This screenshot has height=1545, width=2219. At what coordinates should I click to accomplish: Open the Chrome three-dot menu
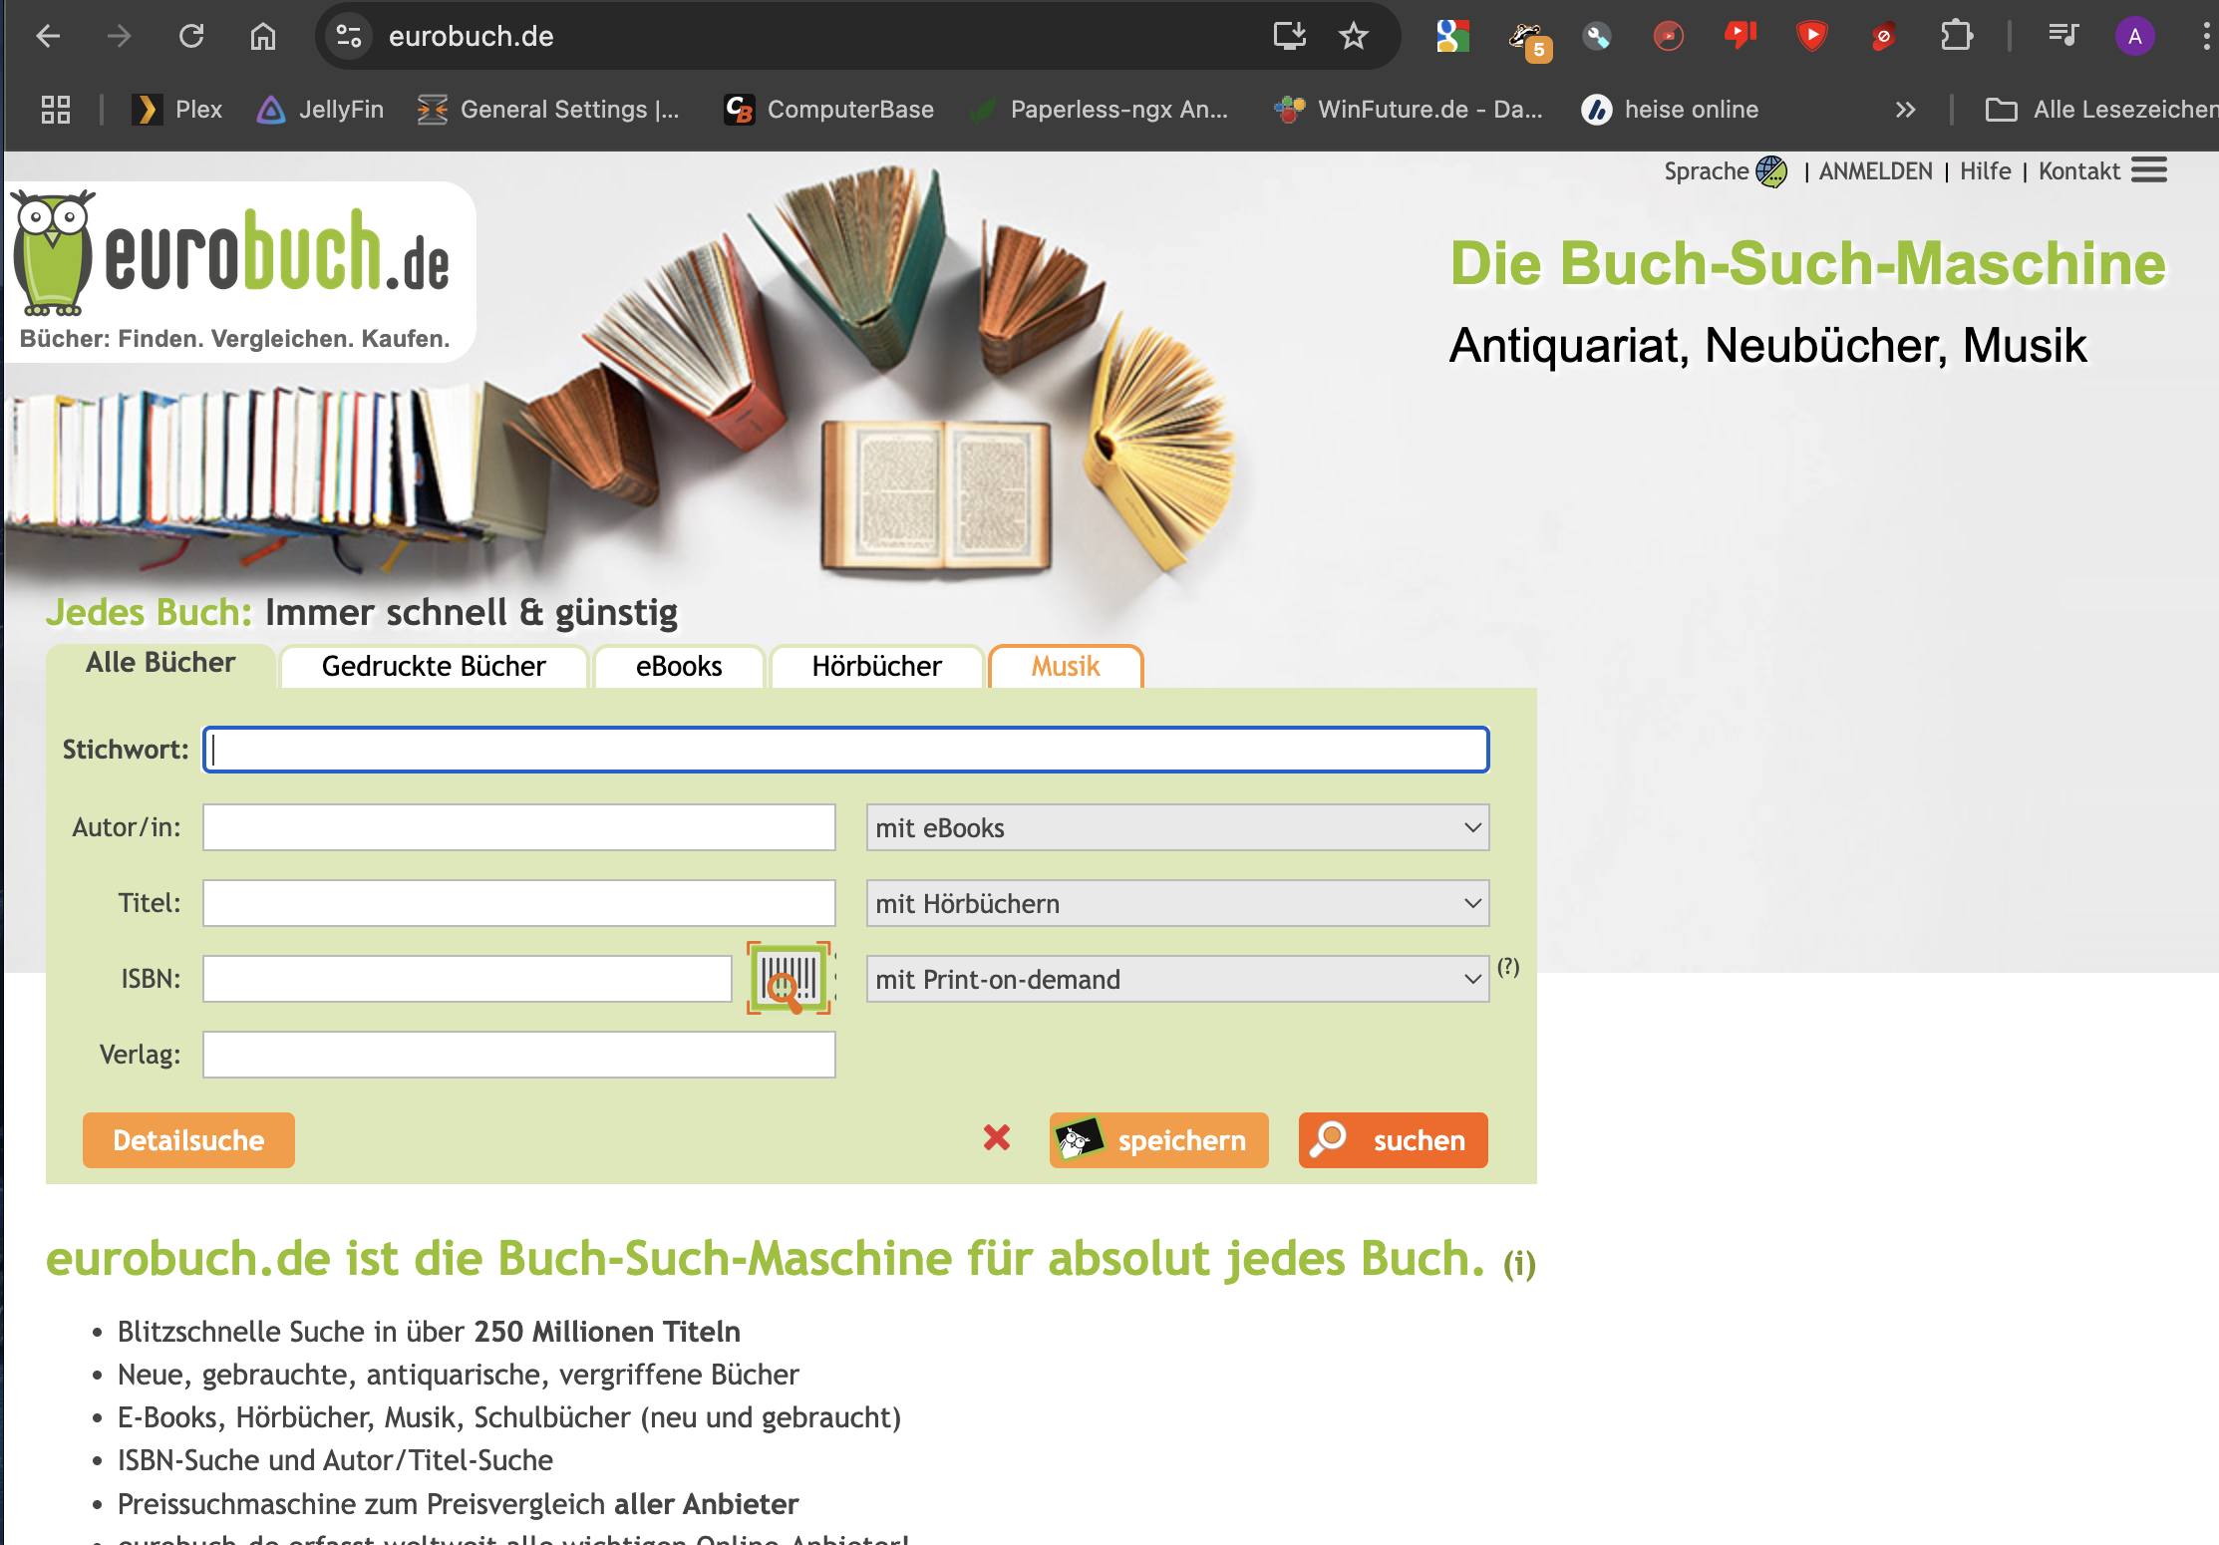[2205, 37]
